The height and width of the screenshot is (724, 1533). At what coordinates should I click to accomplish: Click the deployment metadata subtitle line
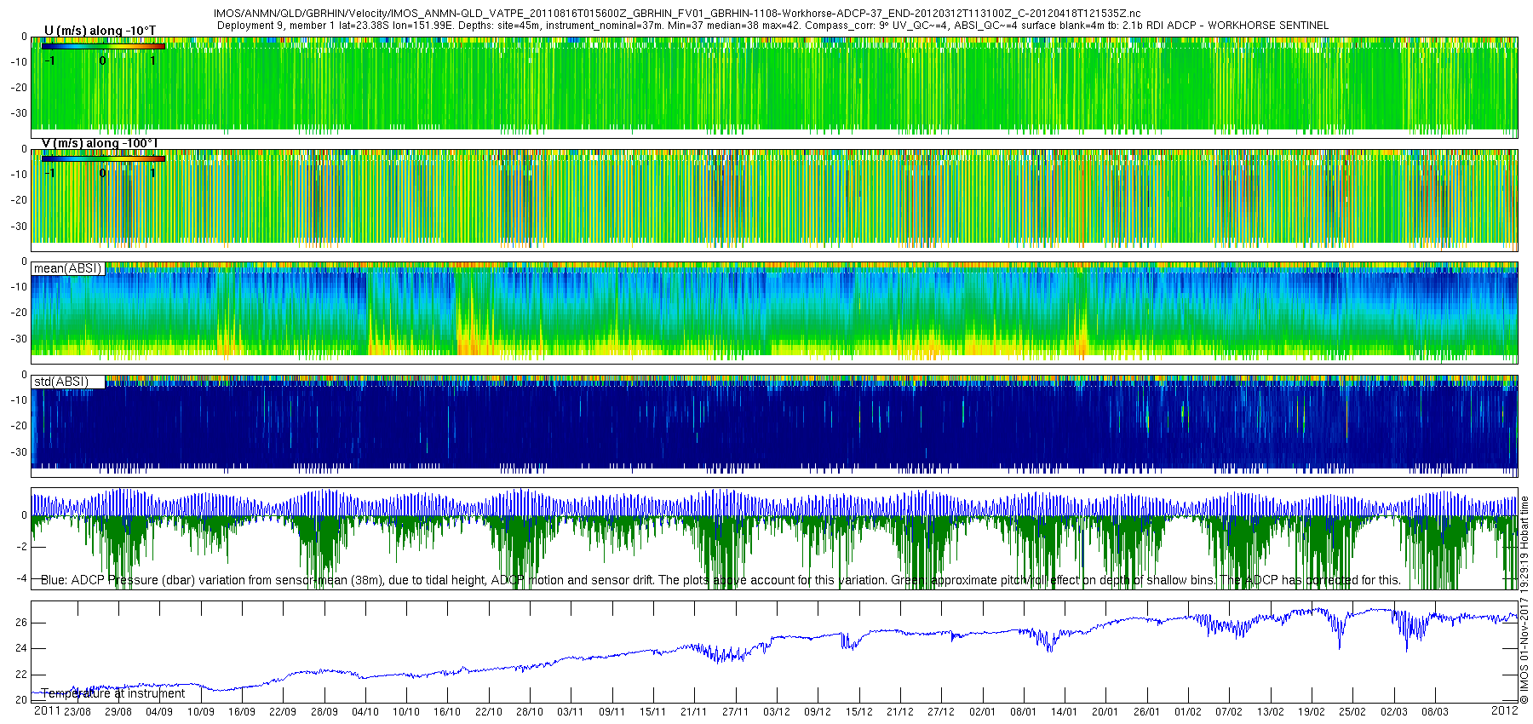(x=772, y=26)
